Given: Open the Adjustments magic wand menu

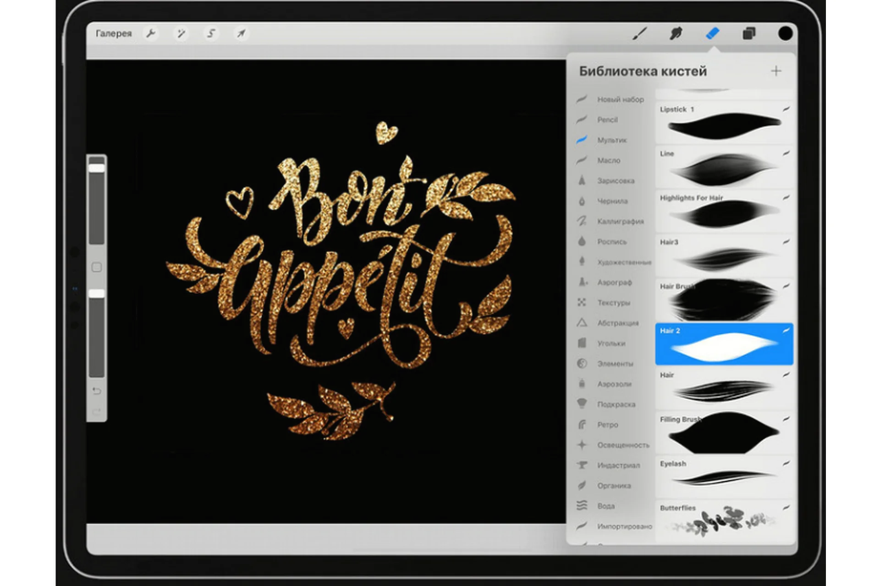Looking at the screenshot, I should pyautogui.click(x=181, y=33).
